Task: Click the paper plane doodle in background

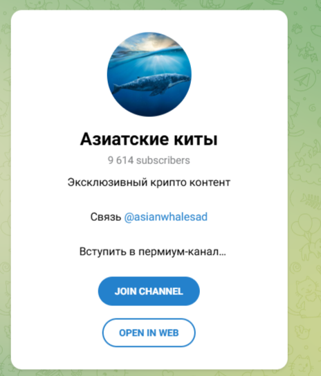Action: coord(304,79)
